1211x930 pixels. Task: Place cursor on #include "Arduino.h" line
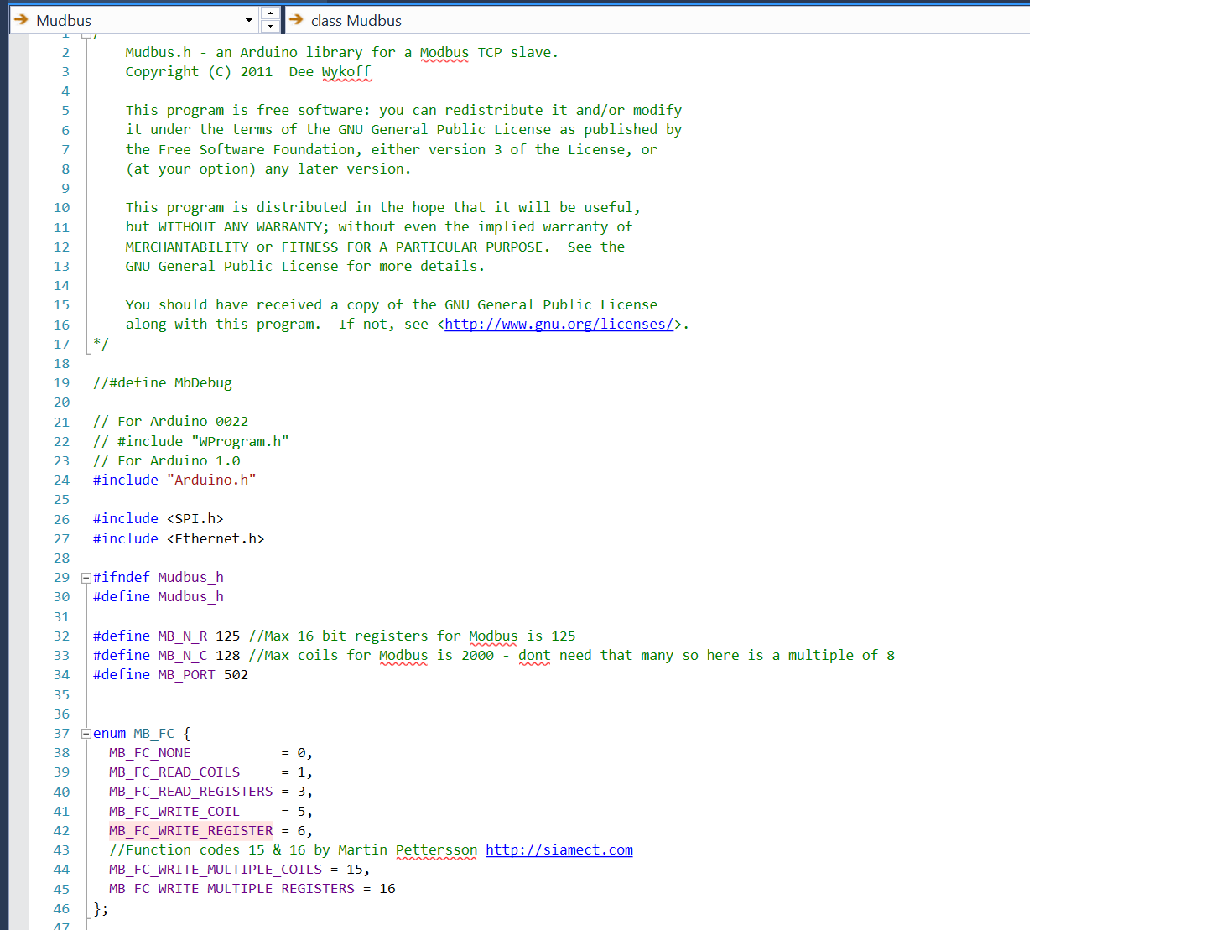coord(174,480)
